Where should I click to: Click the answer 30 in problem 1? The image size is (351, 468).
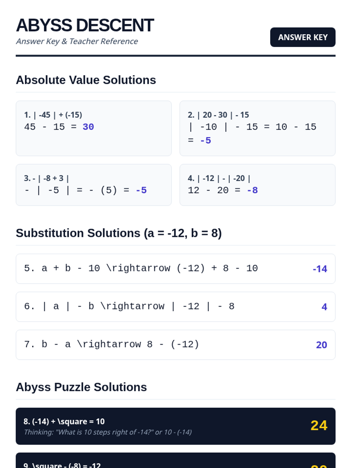tap(88, 127)
